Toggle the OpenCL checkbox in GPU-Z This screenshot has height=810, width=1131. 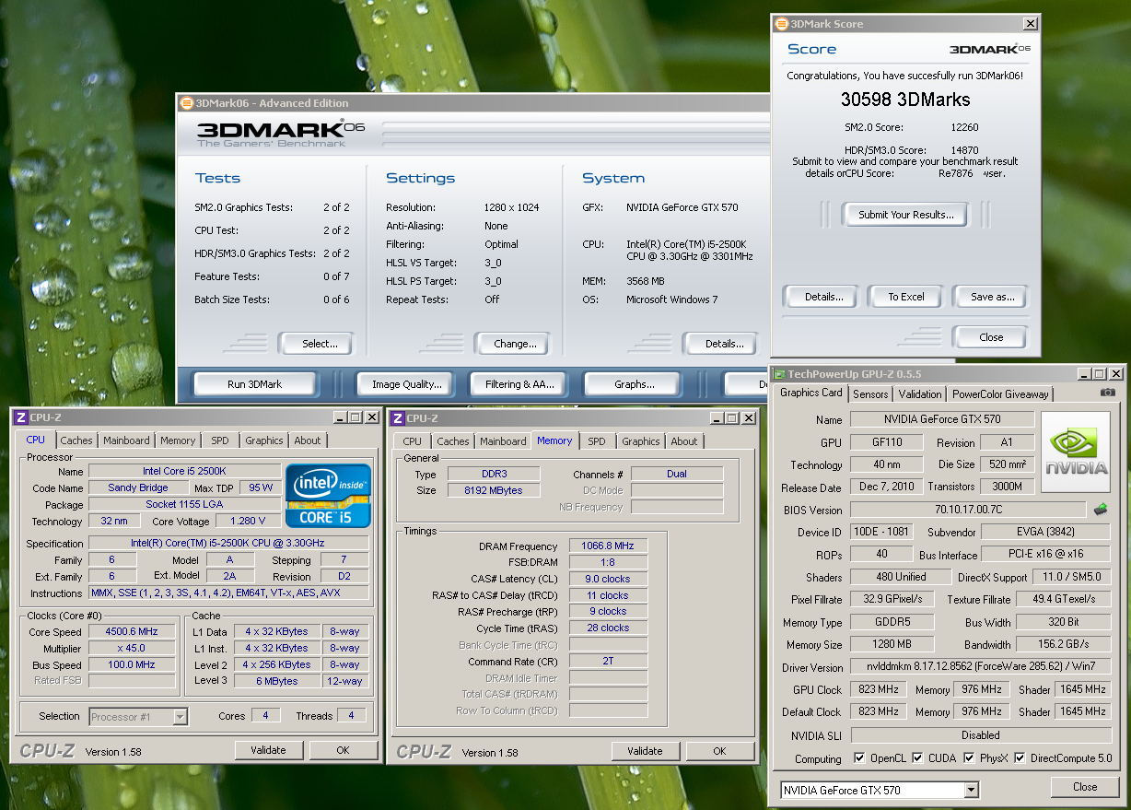pyautogui.click(x=859, y=758)
